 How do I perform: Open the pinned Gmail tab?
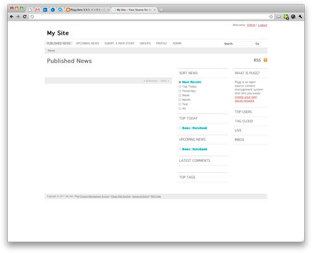(x=38, y=10)
